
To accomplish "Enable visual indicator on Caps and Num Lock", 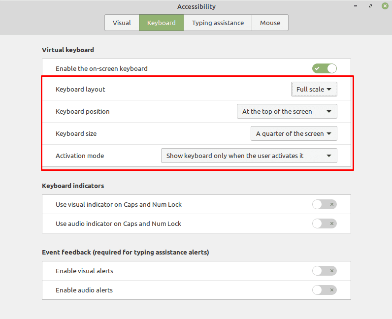I will (x=324, y=204).
